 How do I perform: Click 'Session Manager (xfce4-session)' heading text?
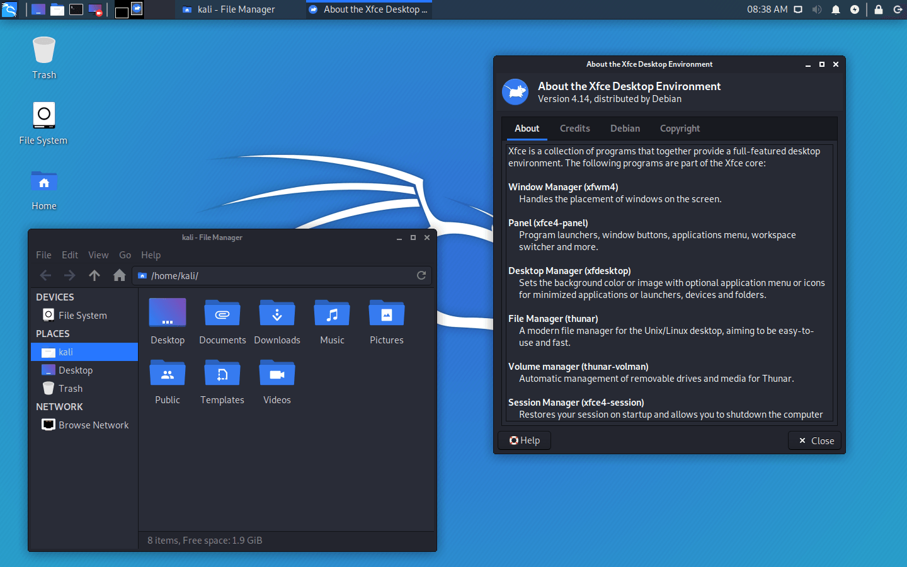(x=576, y=403)
